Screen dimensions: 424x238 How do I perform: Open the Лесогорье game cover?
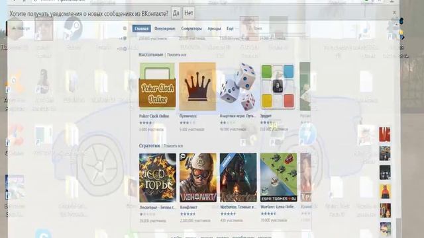[x=158, y=178]
